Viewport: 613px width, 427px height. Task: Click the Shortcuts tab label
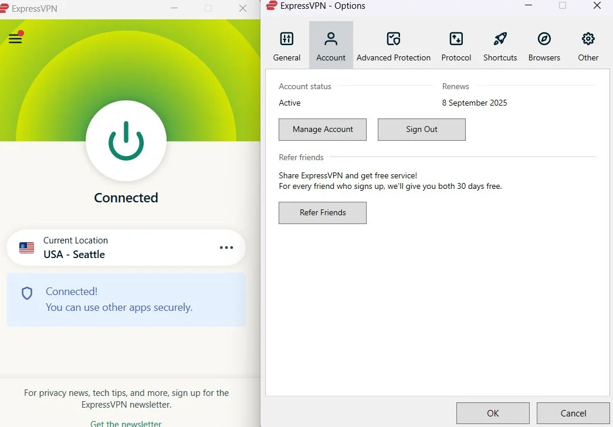tap(500, 57)
